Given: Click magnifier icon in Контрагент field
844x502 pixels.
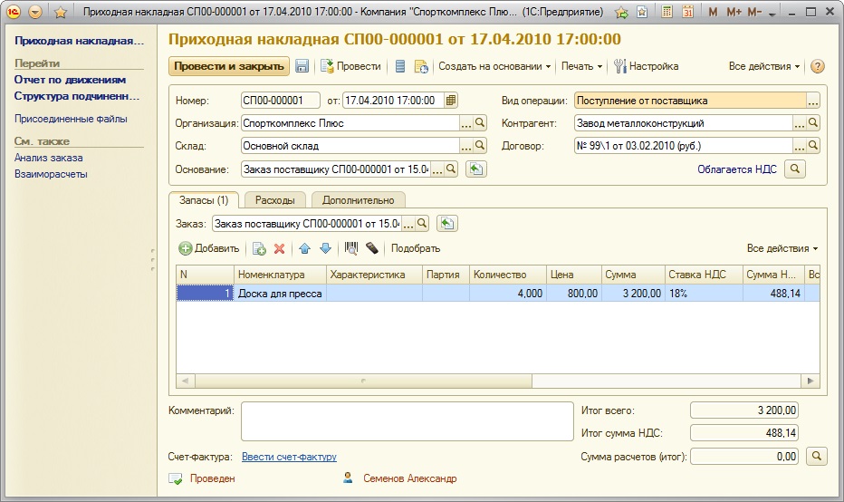Looking at the screenshot, I should (813, 123).
